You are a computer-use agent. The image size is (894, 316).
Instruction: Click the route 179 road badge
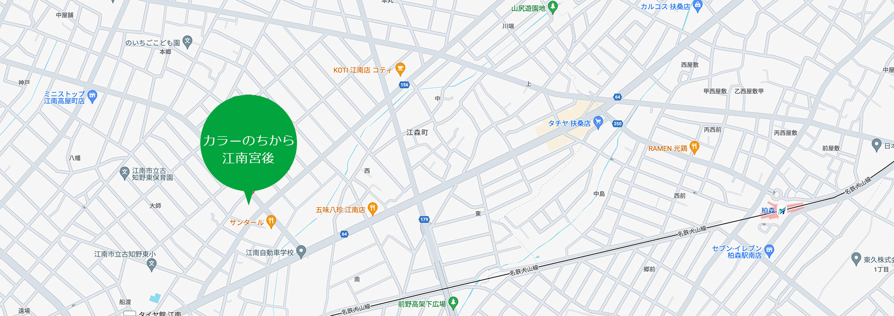pyautogui.click(x=424, y=219)
